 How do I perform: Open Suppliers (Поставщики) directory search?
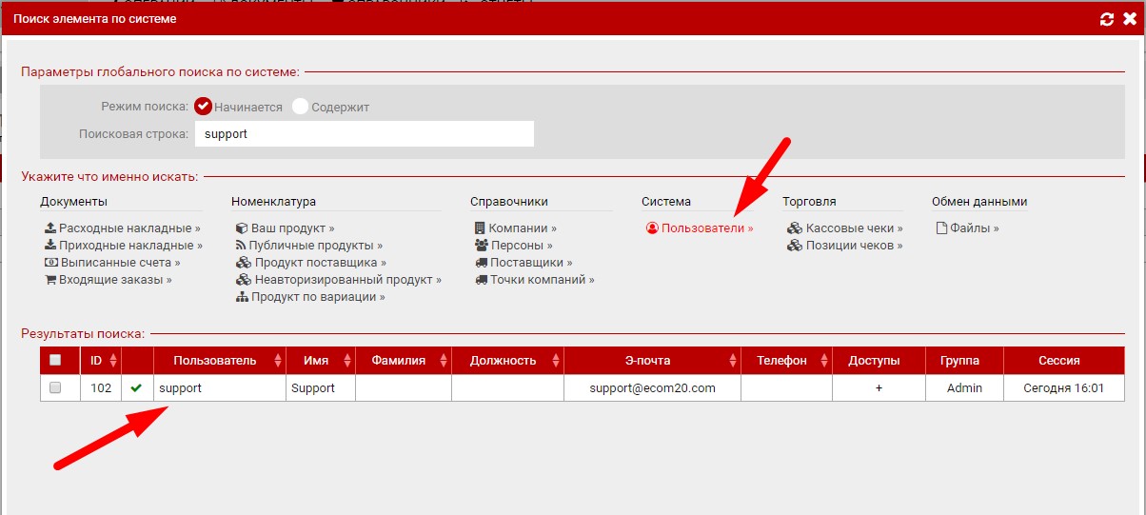(x=524, y=263)
